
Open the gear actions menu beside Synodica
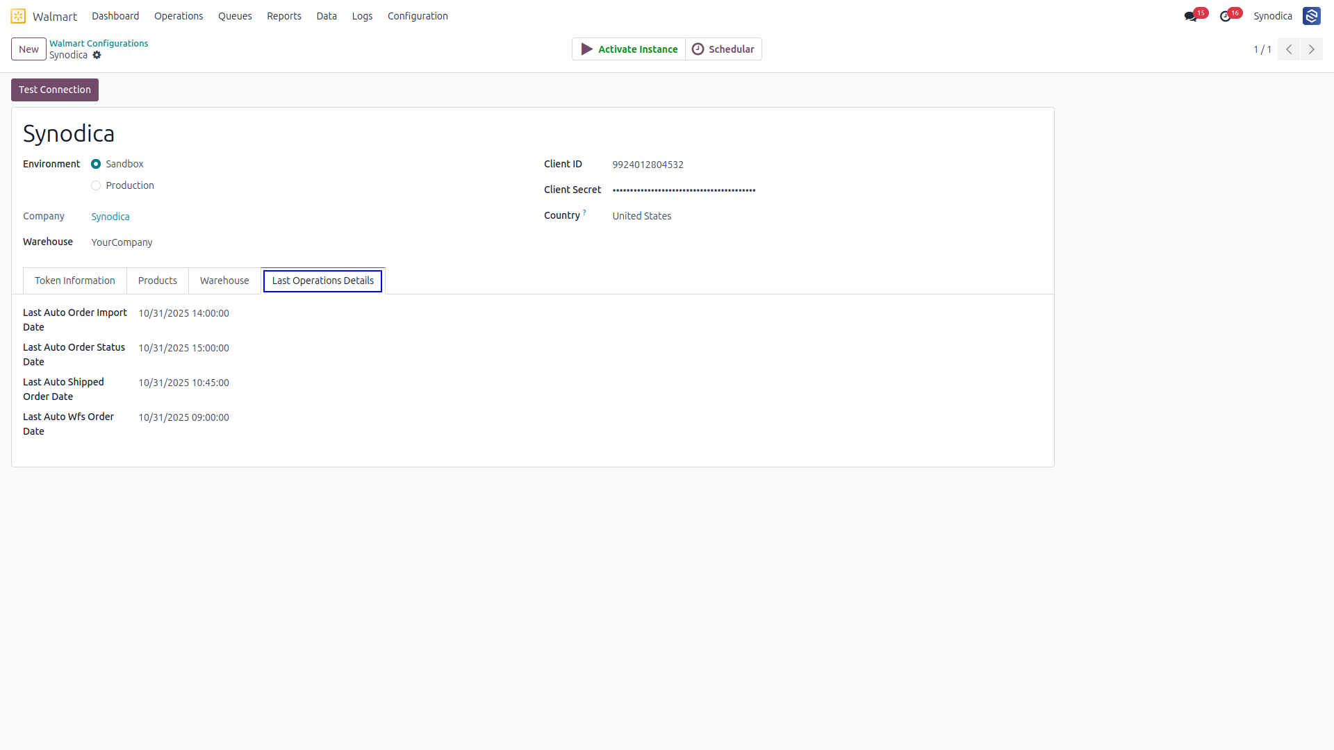(x=97, y=55)
